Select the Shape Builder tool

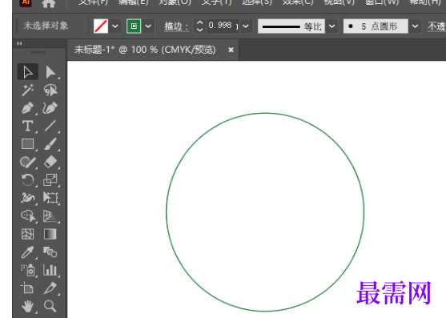pos(27,216)
